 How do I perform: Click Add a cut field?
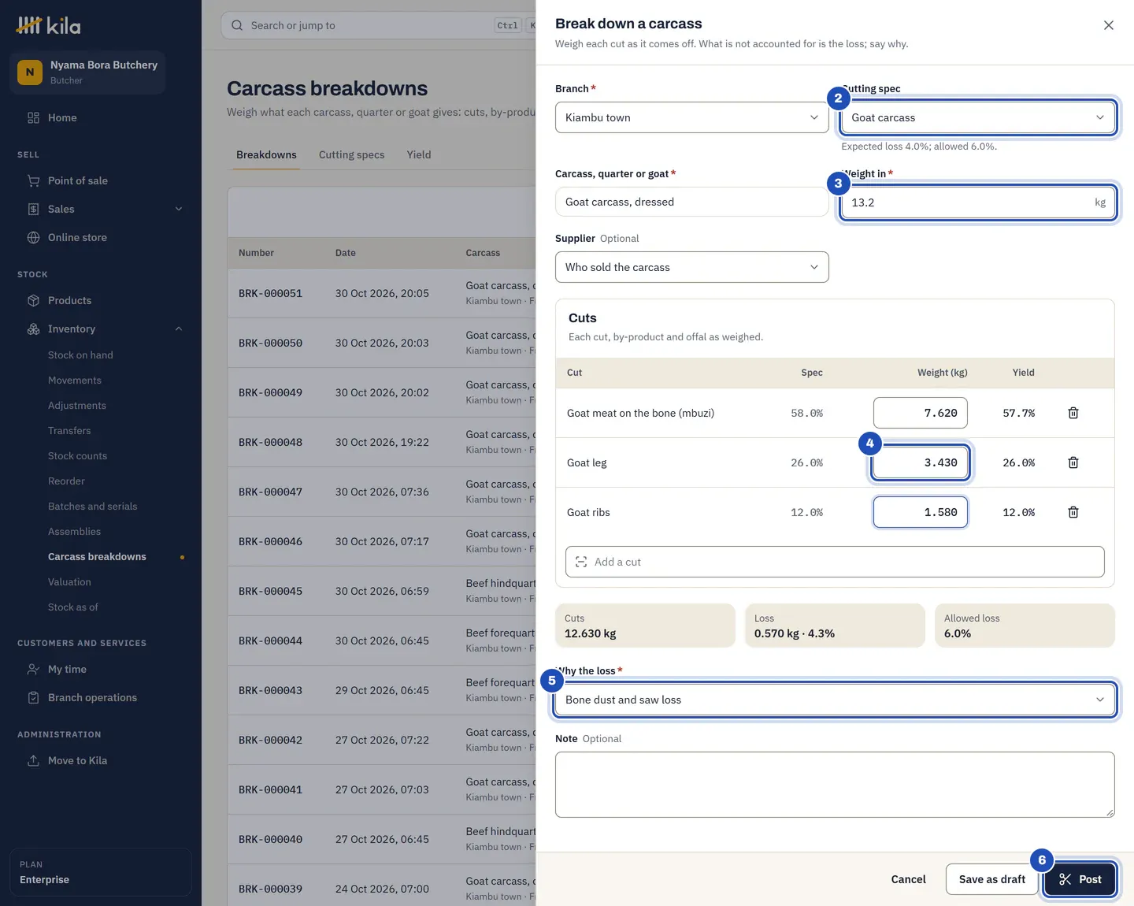point(835,562)
